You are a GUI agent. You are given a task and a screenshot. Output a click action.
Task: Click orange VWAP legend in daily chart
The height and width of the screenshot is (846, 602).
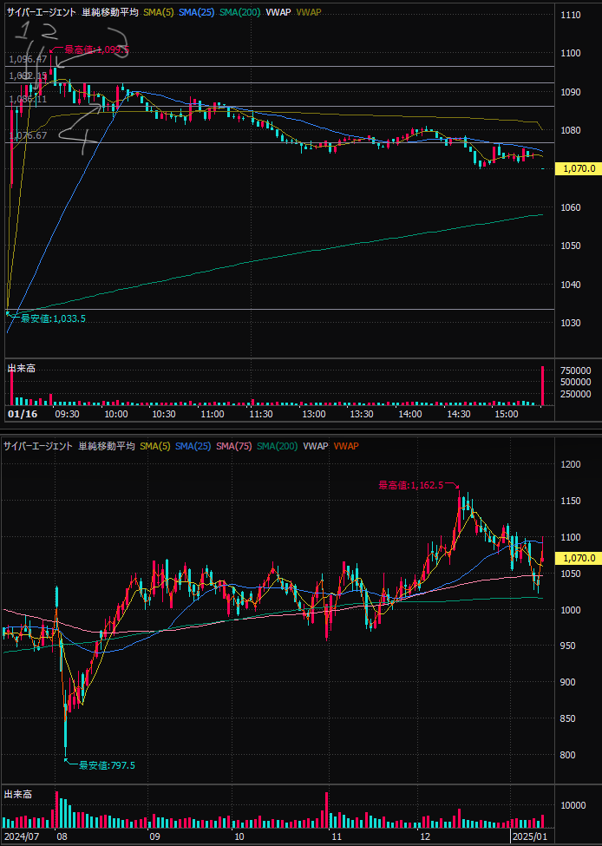point(346,446)
